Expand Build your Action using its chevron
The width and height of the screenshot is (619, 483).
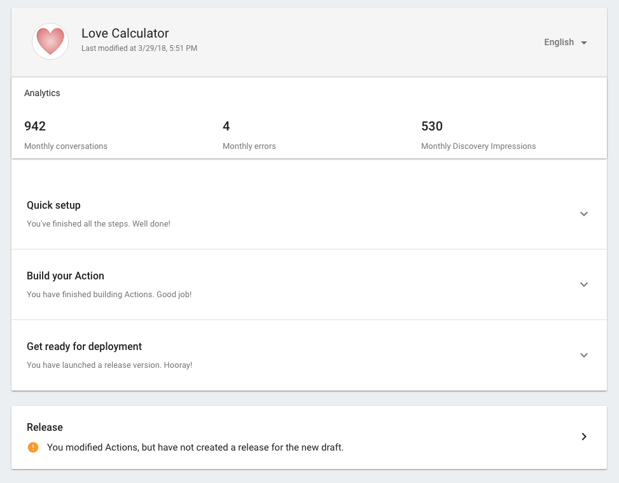(583, 284)
